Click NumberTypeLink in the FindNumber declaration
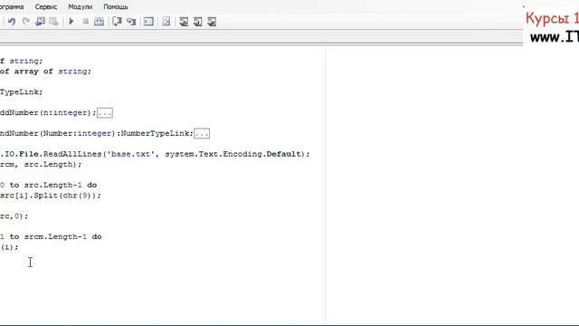 157,133
